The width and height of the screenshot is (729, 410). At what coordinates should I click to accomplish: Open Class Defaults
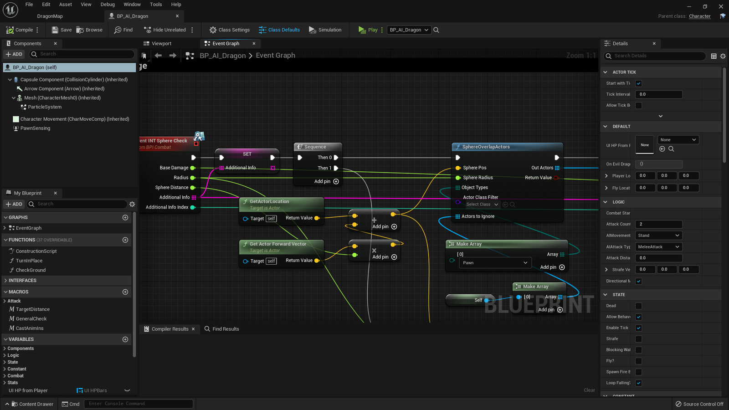pos(279,30)
